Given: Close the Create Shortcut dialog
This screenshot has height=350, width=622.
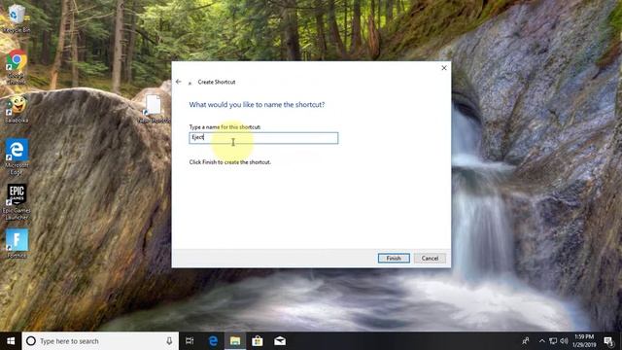Looking at the screenshot, I should (444, 68).
